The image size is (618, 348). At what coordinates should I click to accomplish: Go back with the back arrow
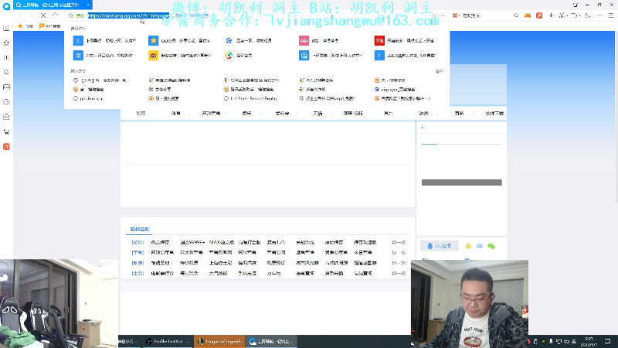(20, 15)
